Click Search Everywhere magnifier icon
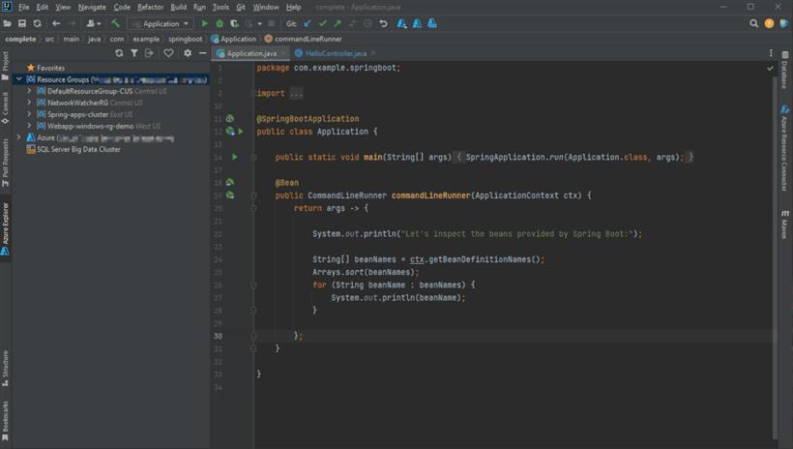 pos(753,23)
